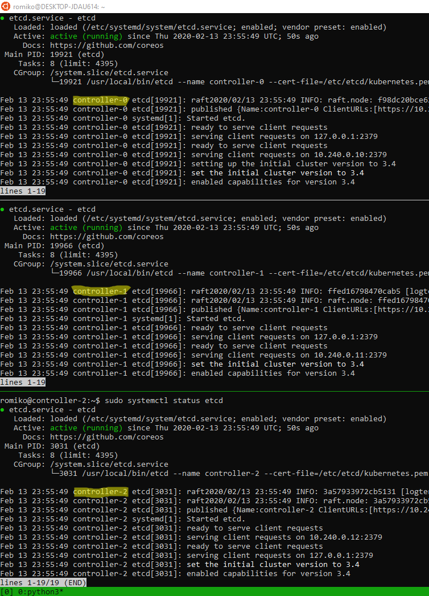Click controller-0 'enabled capabilities for version 3.4' line
The height and width of the screenshot is (596, 429).
[x=178, y=182]
